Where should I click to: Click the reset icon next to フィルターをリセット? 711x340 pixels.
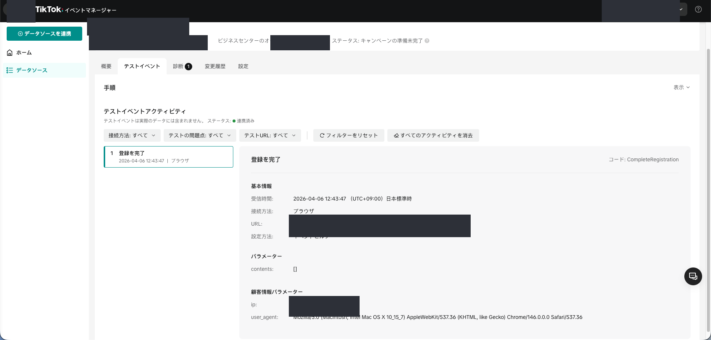(323, 135)
